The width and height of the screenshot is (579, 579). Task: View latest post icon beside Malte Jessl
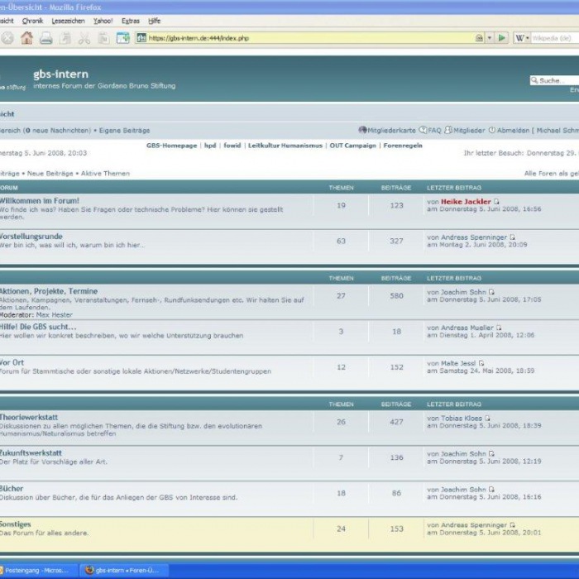pos(481,363)
